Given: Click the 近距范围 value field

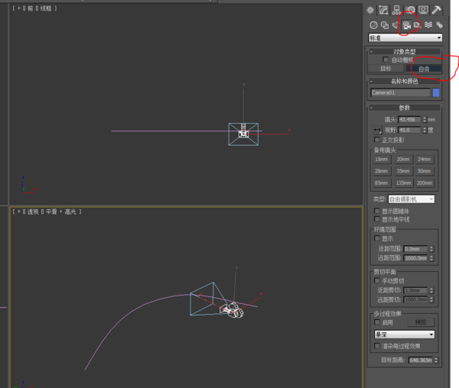Looking at the screenshot, I should click(415, 249).
